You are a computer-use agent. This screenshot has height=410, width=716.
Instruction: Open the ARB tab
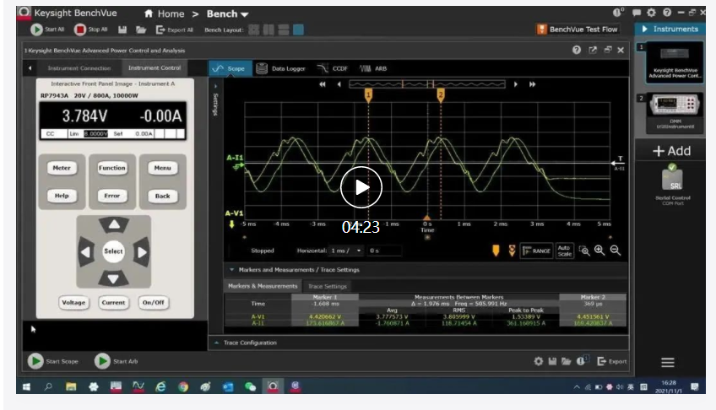point(373,68)
